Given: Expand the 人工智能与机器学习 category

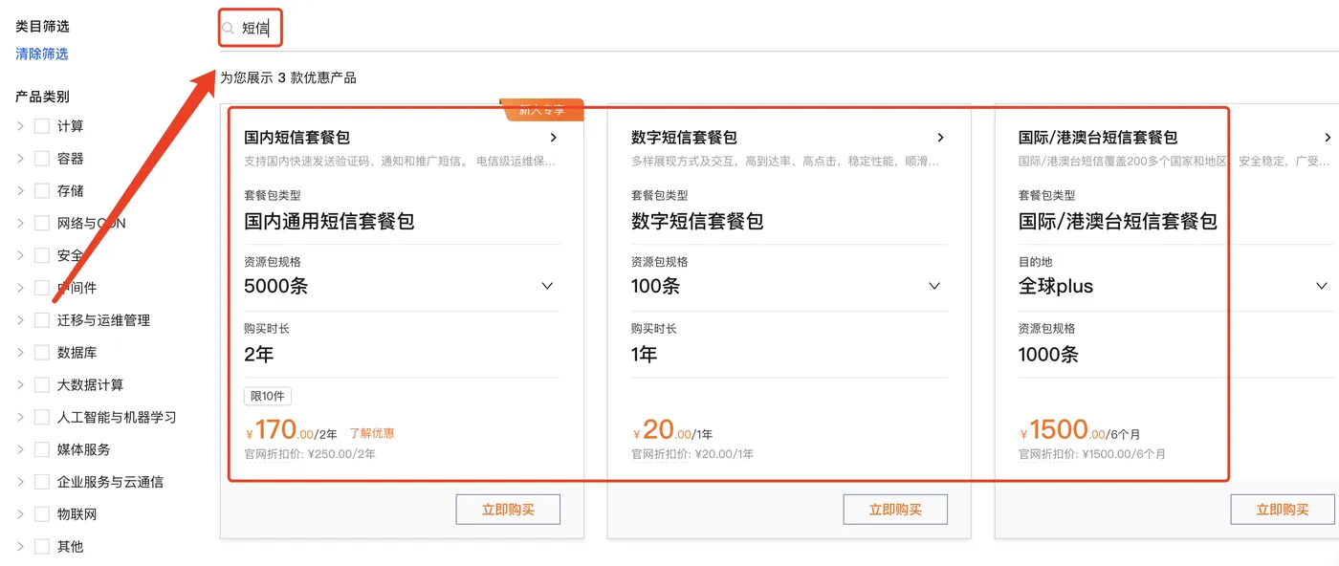Looking at the screenshot, I should [x=21, y=417].
